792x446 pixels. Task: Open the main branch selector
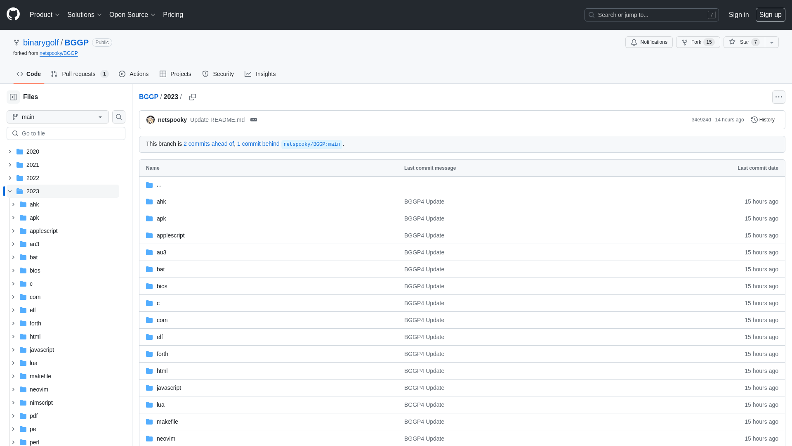[58, 117]
